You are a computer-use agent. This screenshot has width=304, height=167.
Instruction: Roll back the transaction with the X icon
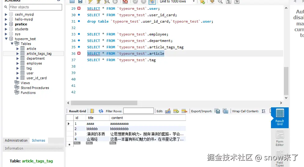(x=143, y=2)
